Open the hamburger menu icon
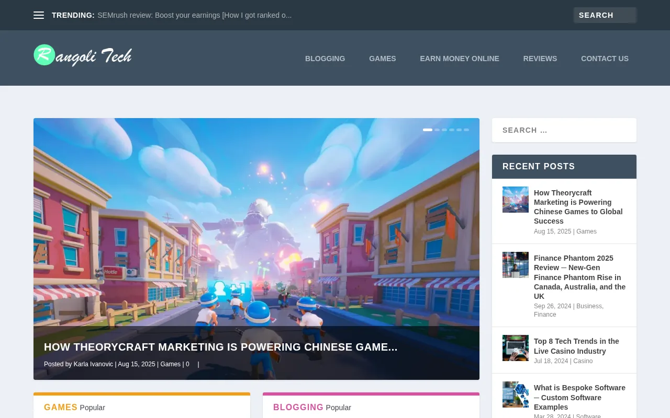 tap(39, 15)
